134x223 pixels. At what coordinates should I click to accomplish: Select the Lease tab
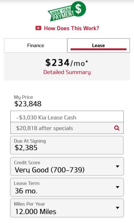98,45
